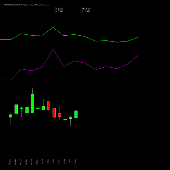The image size is (170, 170).
Task: Select the low value 'L: 5.05'
Action: [86, 12]
